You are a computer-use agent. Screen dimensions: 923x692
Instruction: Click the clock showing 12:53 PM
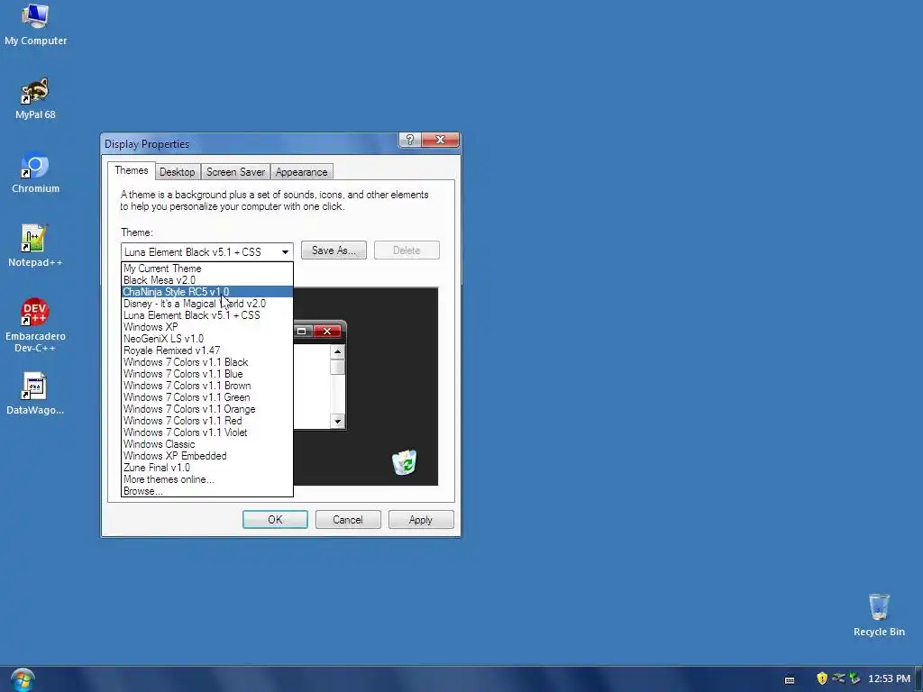tap(889, 678)
